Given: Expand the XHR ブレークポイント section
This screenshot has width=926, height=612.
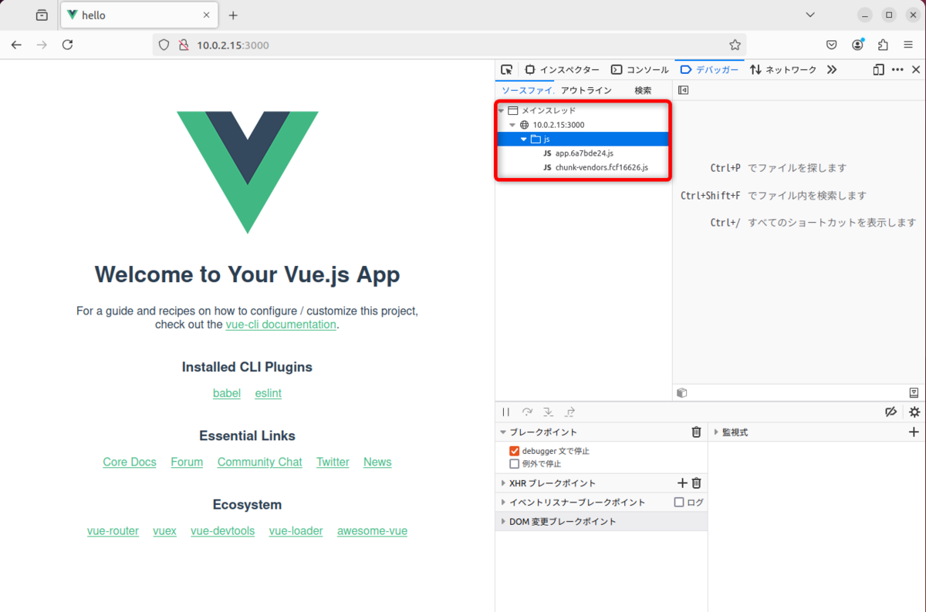Looking at the screenshot, I should [x=503, y=483].
